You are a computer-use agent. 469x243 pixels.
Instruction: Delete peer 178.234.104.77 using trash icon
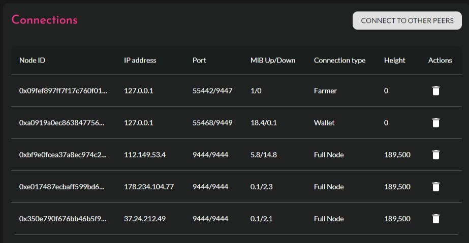436,187
